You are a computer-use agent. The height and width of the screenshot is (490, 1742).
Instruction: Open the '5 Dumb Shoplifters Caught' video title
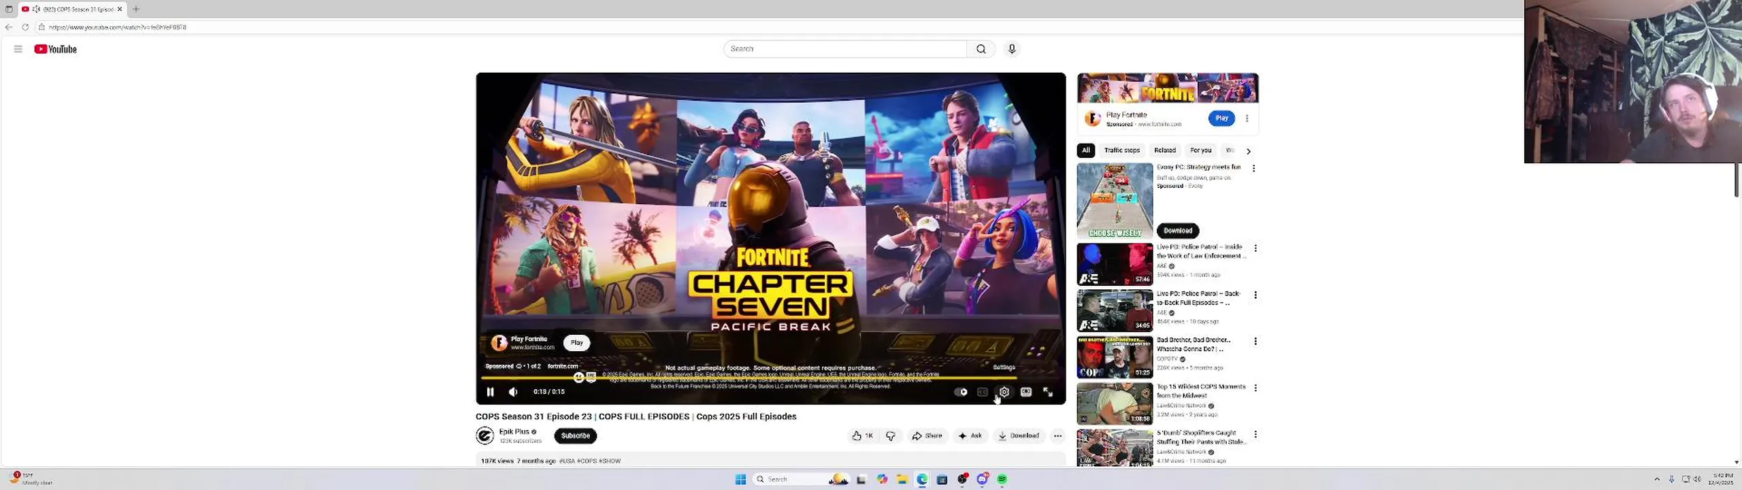click(x=1201, y=438)
